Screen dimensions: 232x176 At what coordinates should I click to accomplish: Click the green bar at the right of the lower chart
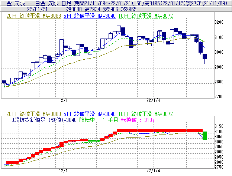(x=204, y=136)
